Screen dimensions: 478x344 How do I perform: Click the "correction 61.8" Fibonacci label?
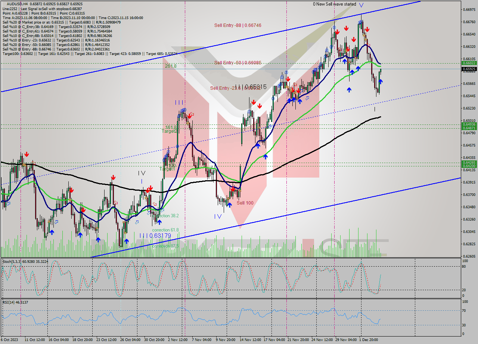click(166, 230)
